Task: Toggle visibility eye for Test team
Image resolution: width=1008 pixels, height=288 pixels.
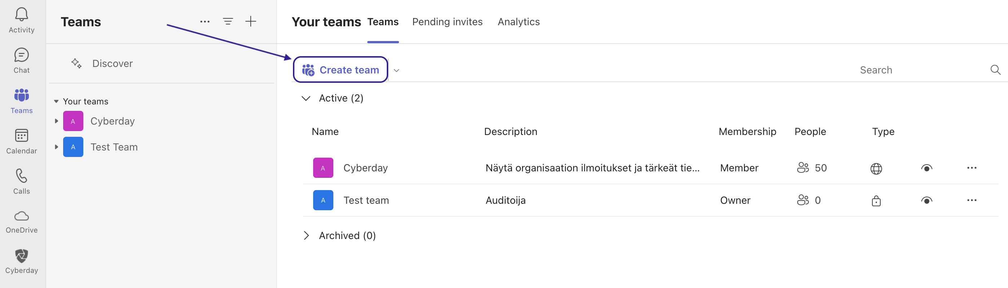Action: pyautogui.click(x=926, y=201)
